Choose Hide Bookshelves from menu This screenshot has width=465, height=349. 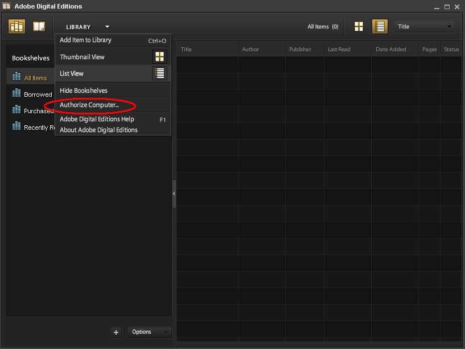click(113, 91)
